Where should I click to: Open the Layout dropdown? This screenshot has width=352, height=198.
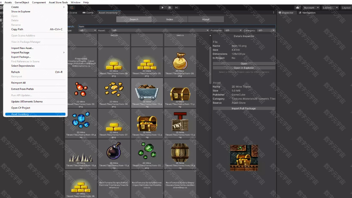click(346, 8)
